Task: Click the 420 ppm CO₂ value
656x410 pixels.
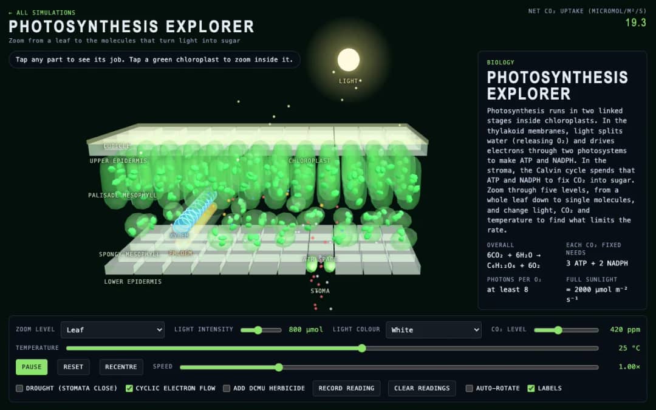Action: point(625,330)
